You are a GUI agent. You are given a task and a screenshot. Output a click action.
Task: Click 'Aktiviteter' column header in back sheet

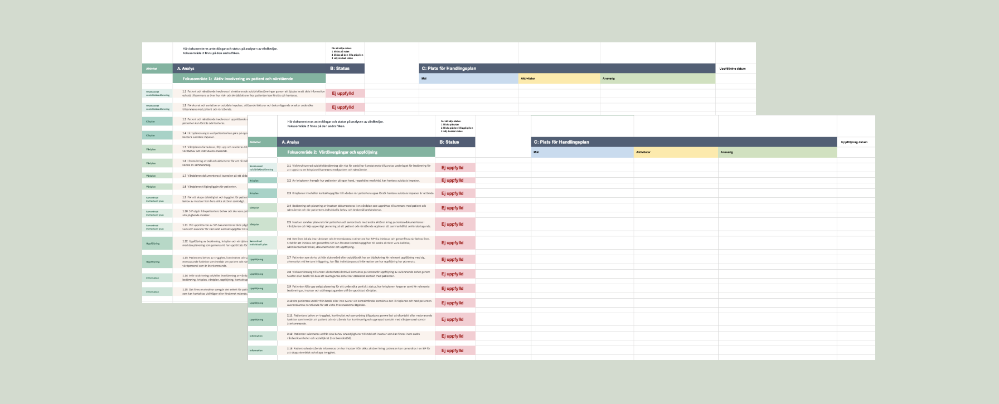tap(559, 79)
